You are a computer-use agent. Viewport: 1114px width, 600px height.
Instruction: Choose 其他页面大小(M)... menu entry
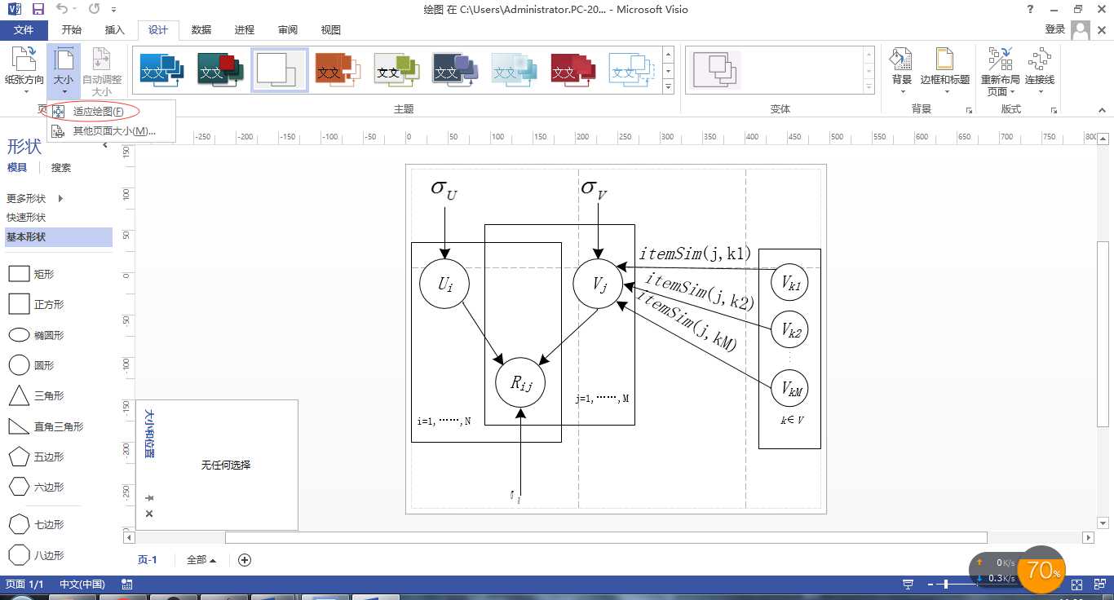[x=113, y=131]
